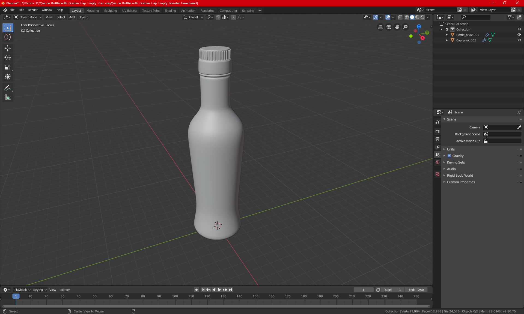Toggle X-ray display
Viewport: 524px width, 314px height.
click(400, 17)
